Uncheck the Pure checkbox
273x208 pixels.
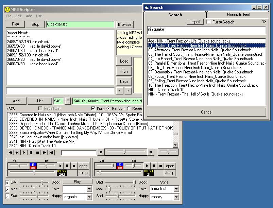pos(93,108)
